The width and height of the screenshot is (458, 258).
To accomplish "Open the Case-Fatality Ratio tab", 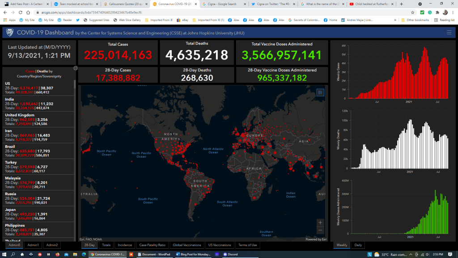I will click(153, 245).
